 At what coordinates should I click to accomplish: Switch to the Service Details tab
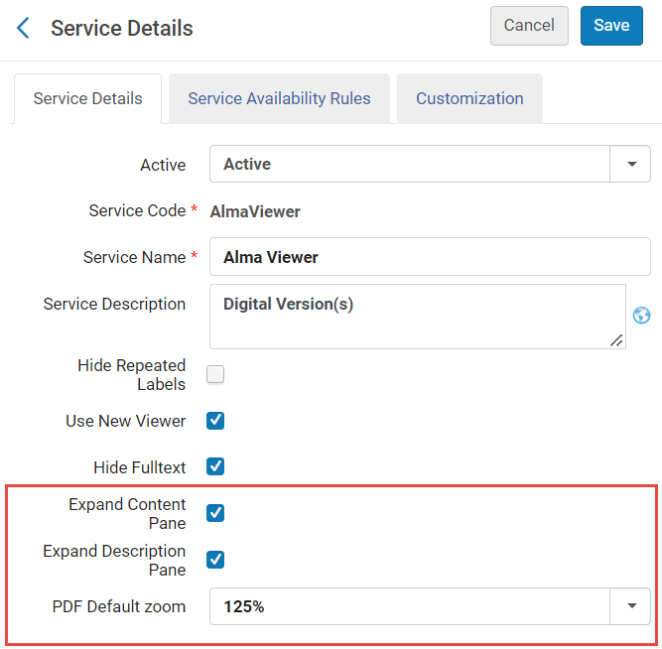click(x=87, y=99)
